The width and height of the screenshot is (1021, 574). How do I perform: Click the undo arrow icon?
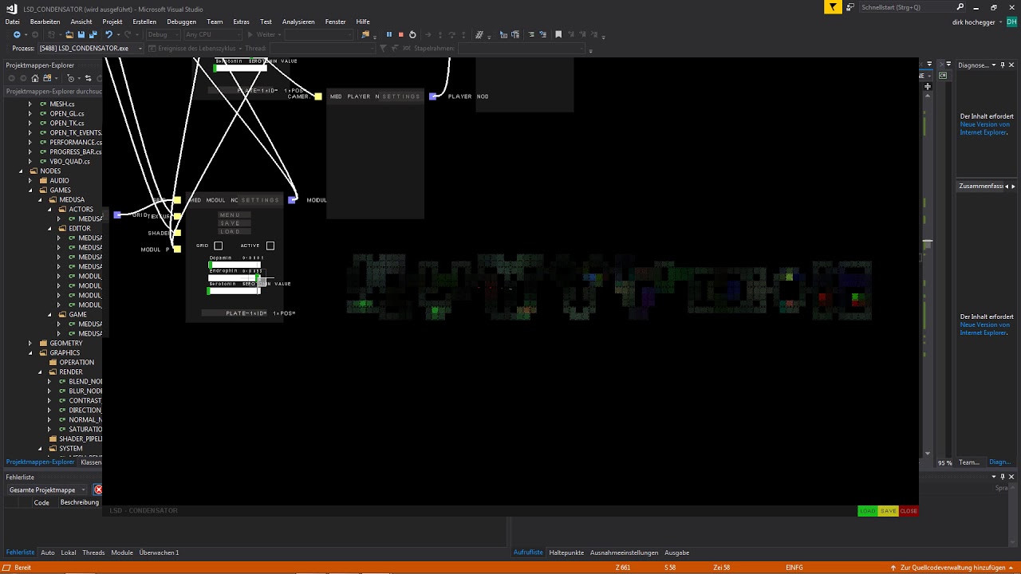pyautogui.click(x=108, y=35)
